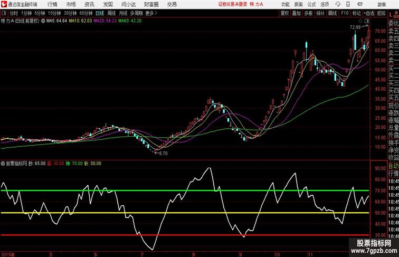Click the 画线 draw line button
This screenshot has width=399, height=257.
point(332,13)
